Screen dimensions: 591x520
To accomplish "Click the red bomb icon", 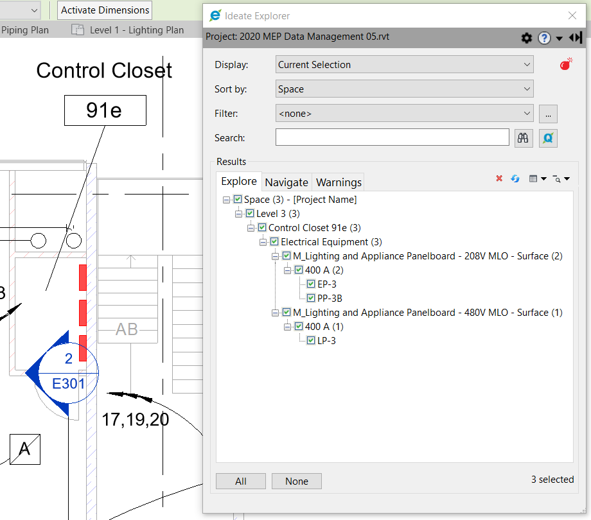I will (x=565, y=64).
